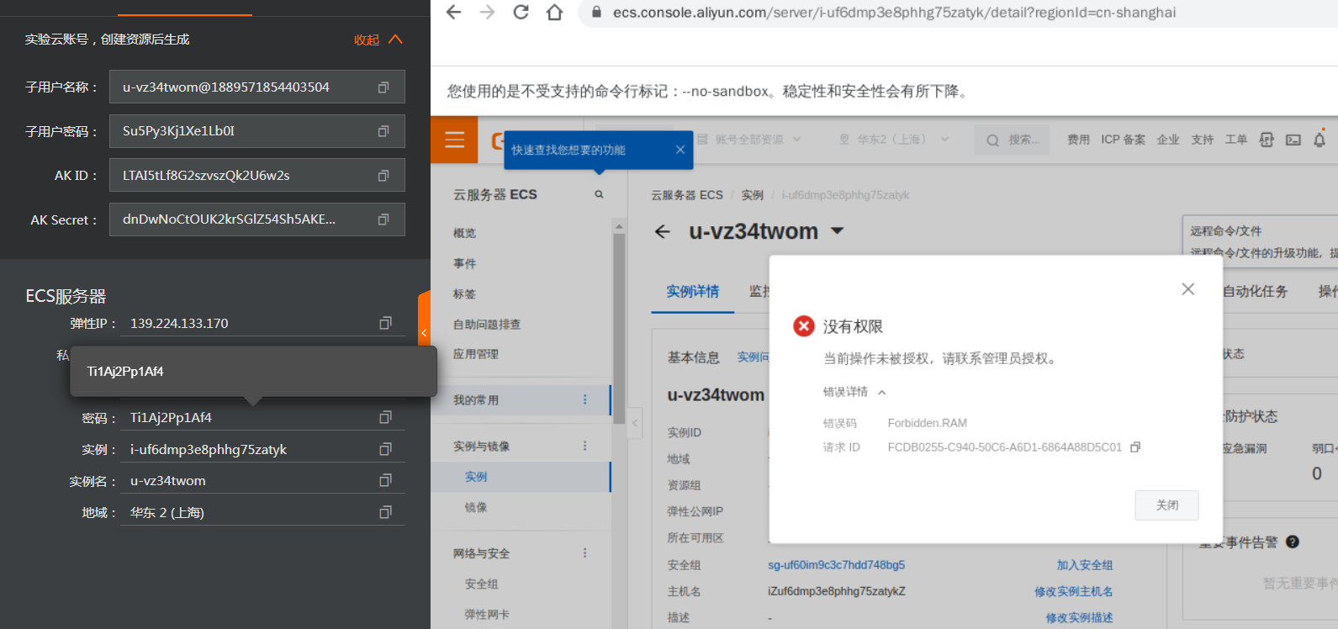This screenshot has height=629, width=1338.
Task: Open the help icon next to 重要事件告警
Action: (x=1293, y=542)
